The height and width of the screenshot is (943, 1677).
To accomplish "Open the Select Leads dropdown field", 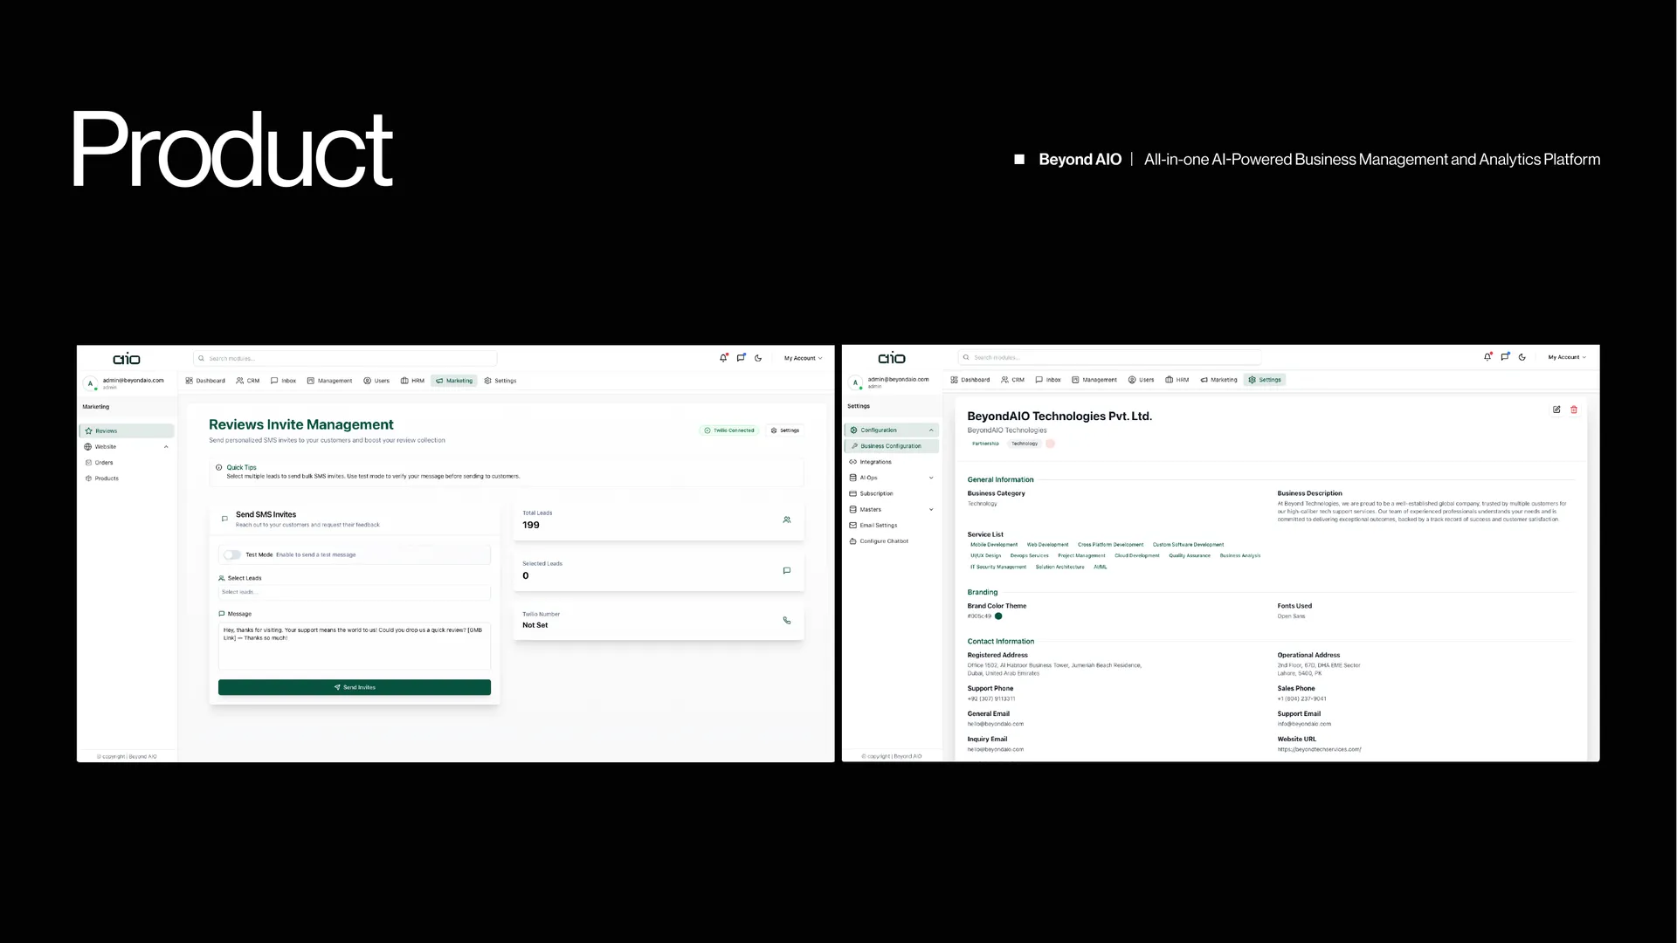I will [354, 592].
